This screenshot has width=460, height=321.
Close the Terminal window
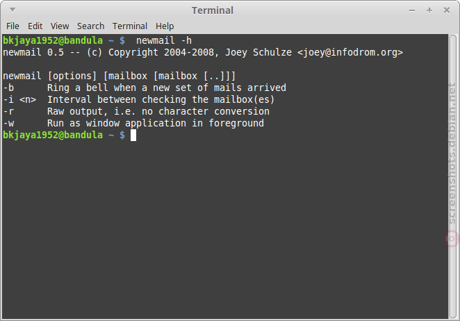(447, 10)
